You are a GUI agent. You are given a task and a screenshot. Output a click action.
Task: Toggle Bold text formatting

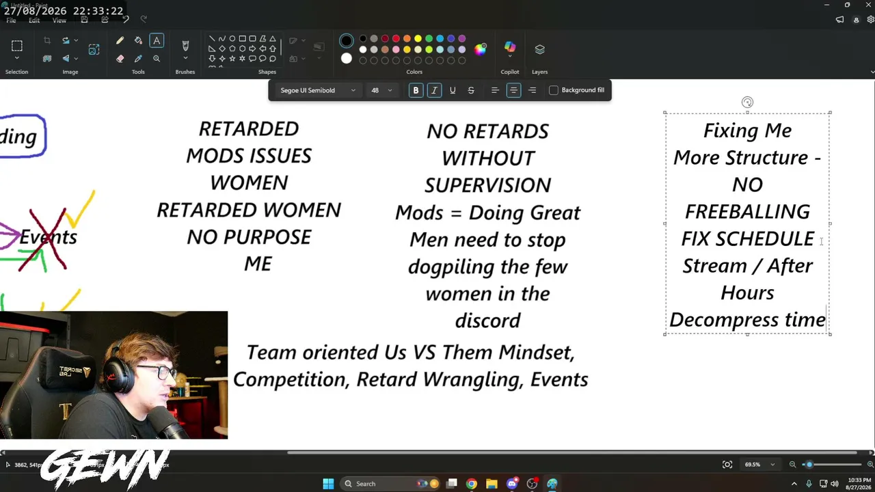point(416,90)
